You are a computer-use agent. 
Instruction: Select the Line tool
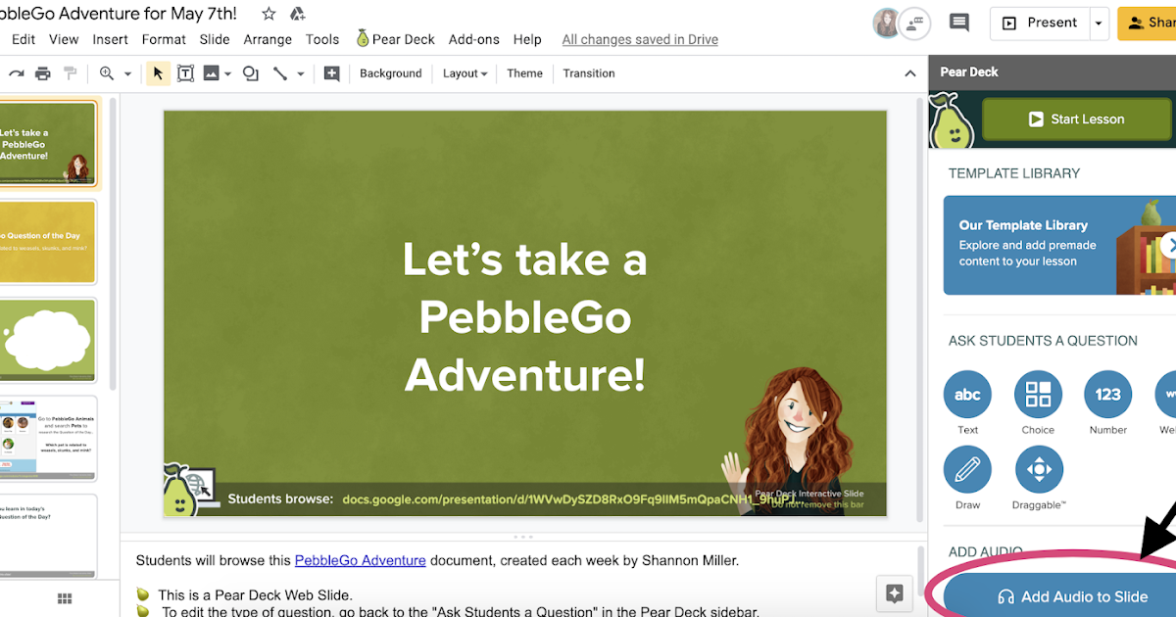point(279,72)
